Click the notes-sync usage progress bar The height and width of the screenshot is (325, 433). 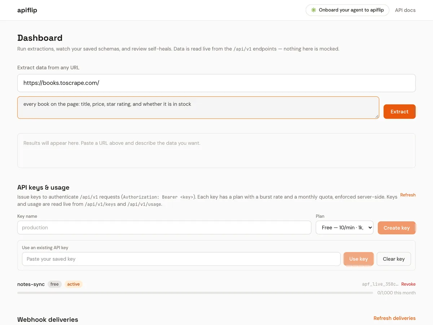[x=195, y=293]
